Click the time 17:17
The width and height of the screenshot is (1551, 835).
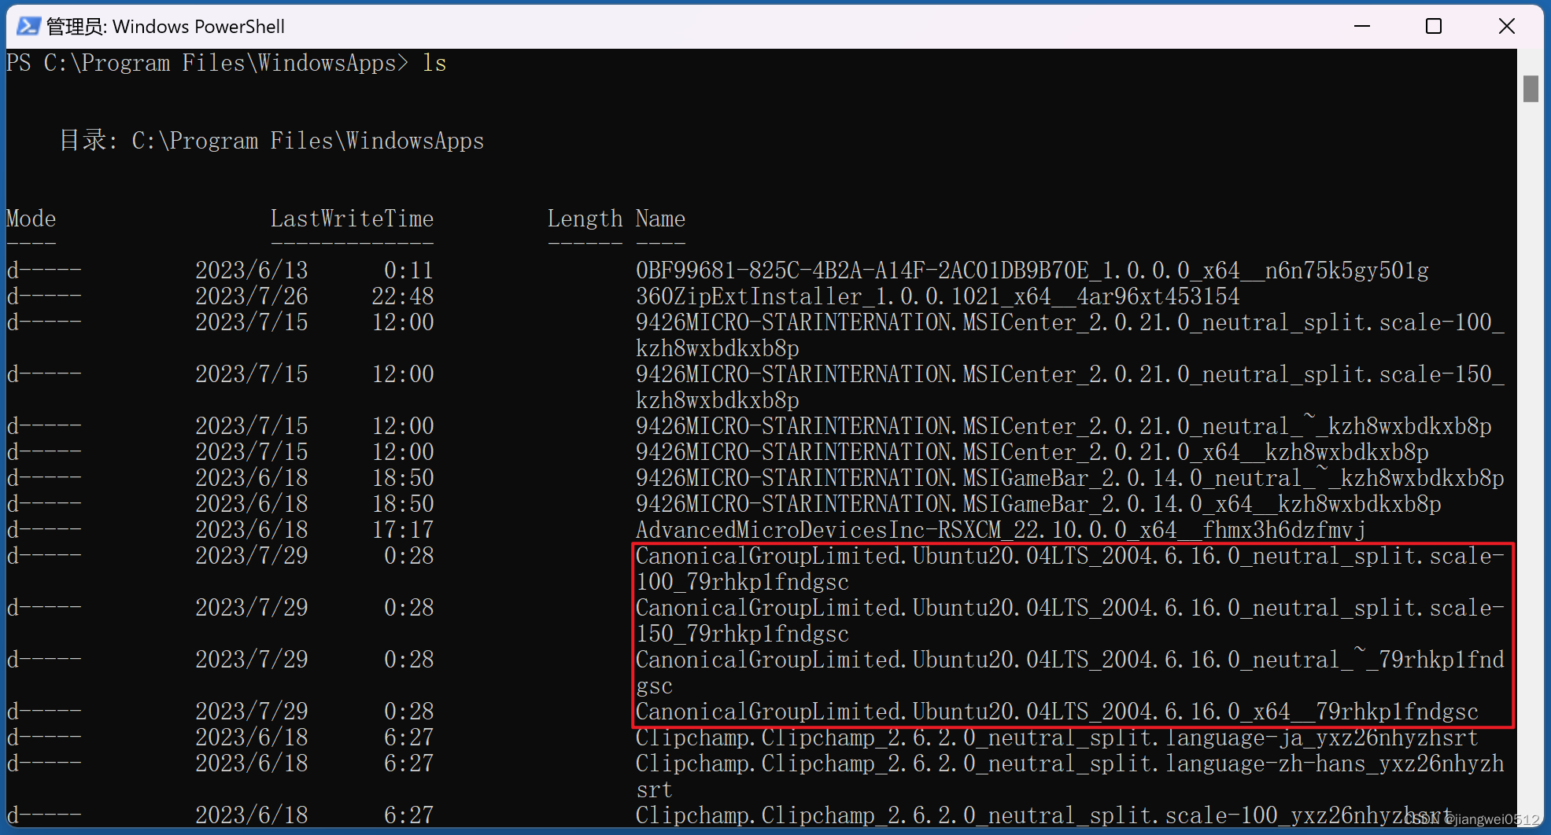pyautogui.click(x=403, y=530)
